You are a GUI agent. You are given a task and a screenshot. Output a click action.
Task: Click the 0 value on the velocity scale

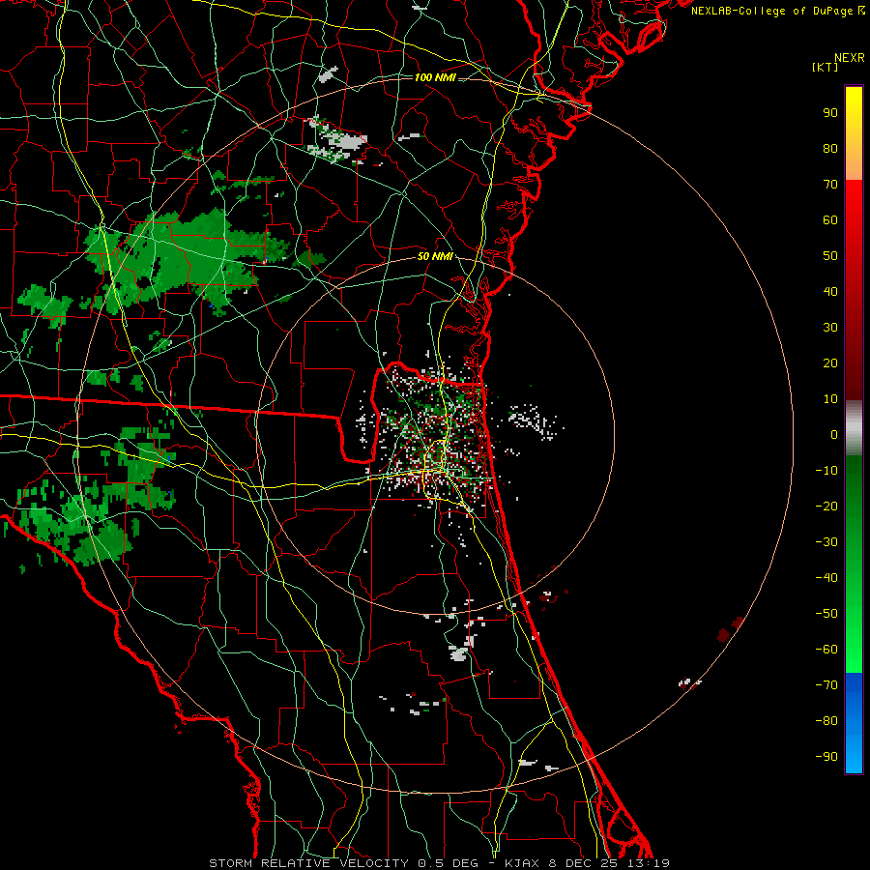coord(834,435)
